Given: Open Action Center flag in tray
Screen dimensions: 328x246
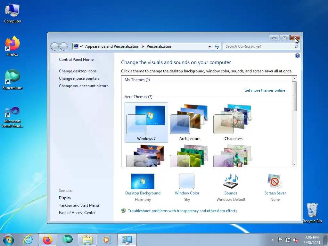Looking at the screenshot, I should [280, 240].
